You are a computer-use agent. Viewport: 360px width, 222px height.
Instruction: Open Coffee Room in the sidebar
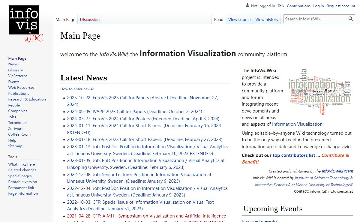(19, 134)
